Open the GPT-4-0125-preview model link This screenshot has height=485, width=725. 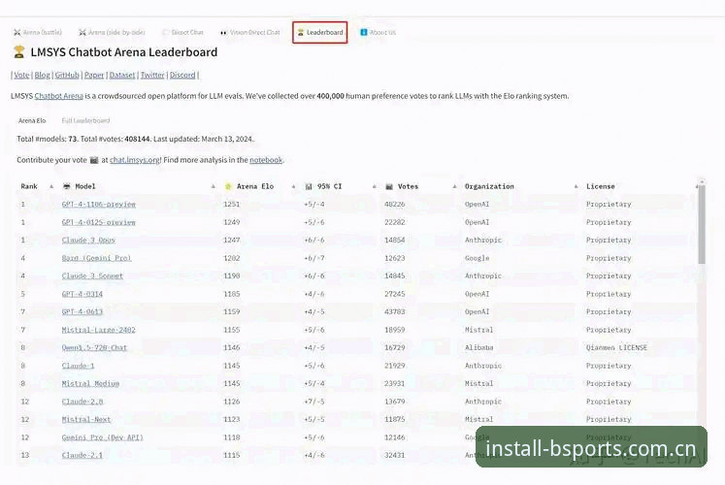coord(98,222)
